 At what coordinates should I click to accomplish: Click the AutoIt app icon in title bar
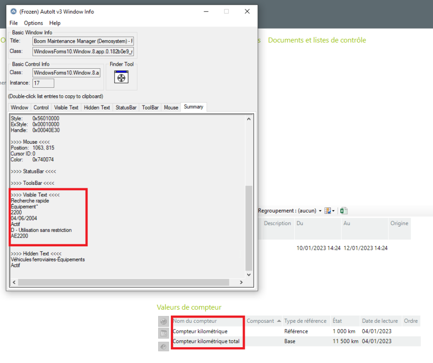tap(13, 12)
